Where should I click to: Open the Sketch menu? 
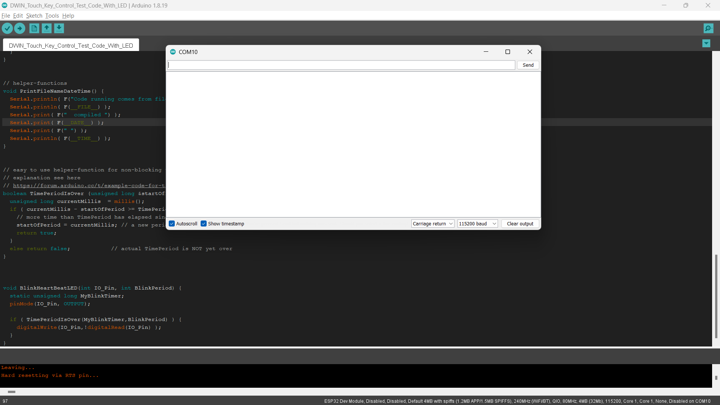coord(34,16)
